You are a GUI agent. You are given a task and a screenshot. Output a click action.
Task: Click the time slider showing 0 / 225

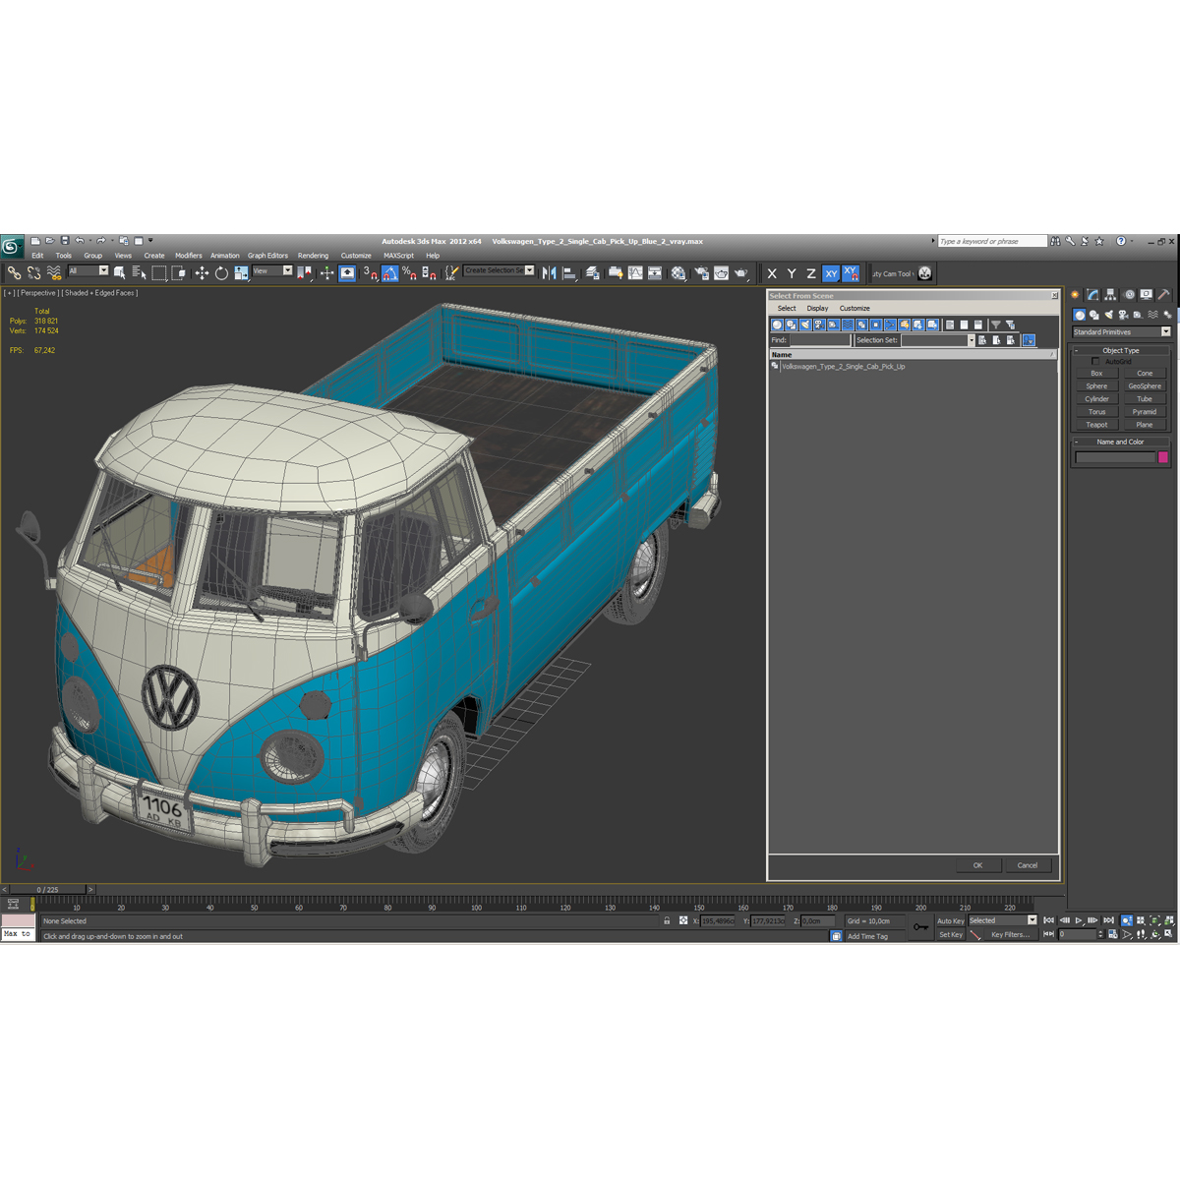[x=47, y=889]
